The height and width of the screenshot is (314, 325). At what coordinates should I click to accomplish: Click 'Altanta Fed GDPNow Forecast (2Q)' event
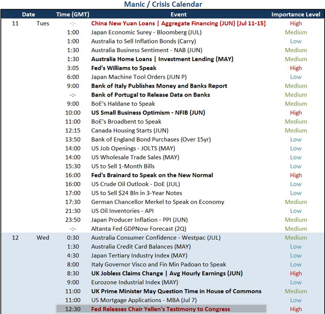139,229
